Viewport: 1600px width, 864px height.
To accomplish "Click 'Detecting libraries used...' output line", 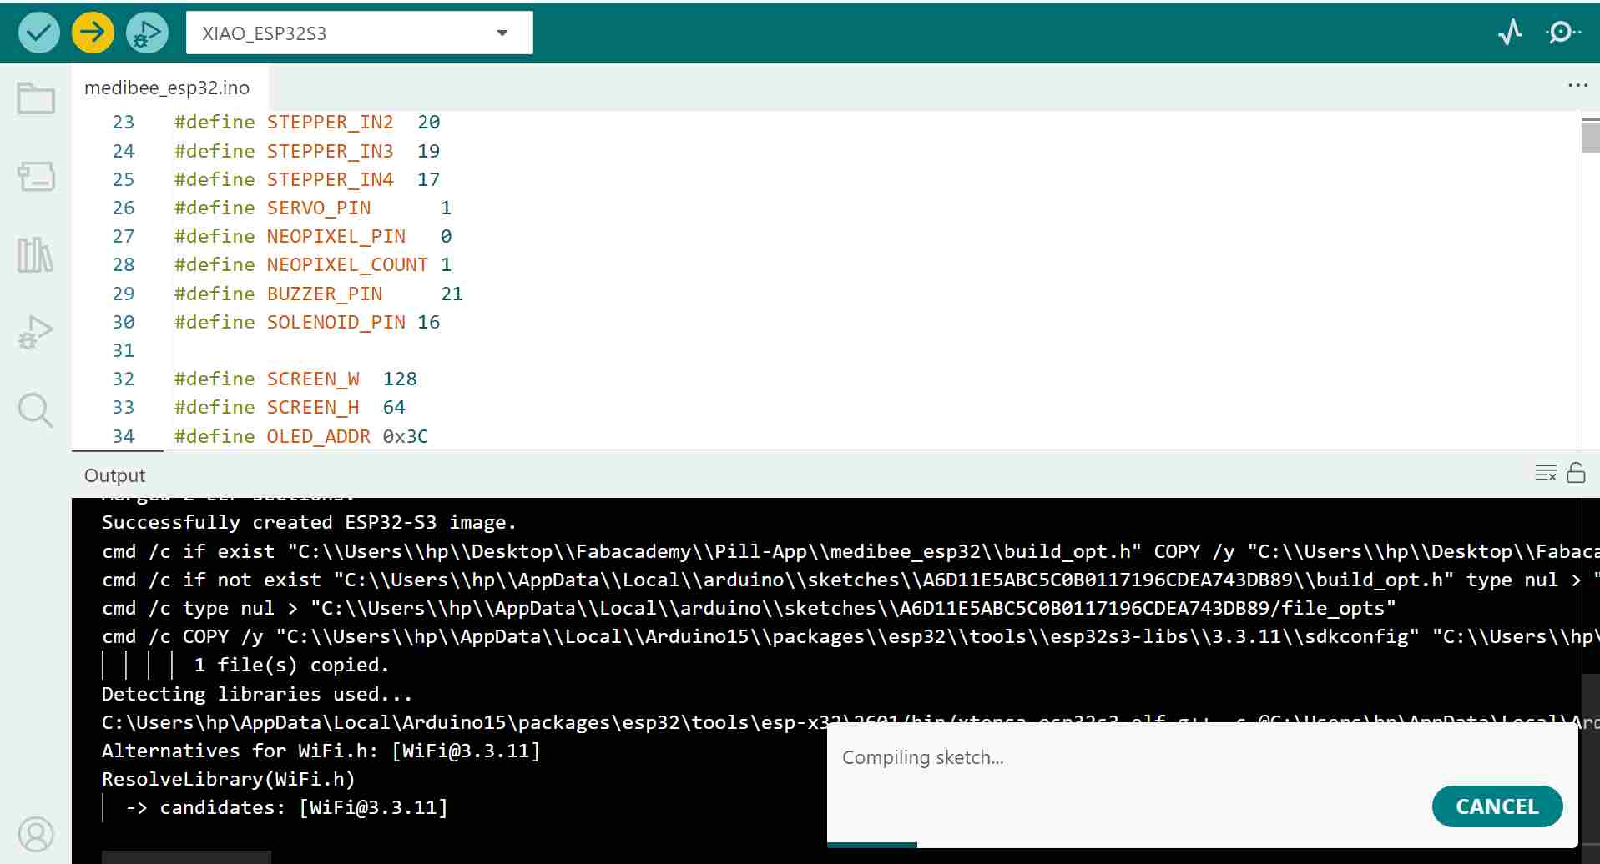I will point(257,694).
